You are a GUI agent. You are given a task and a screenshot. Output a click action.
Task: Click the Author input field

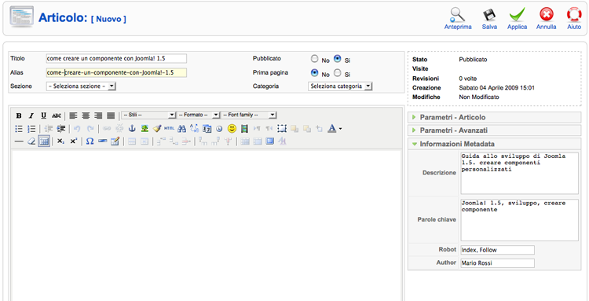coord(497,263)
